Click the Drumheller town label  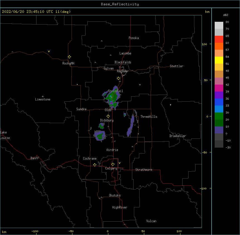pyautogui.click(x=178, y=136)
